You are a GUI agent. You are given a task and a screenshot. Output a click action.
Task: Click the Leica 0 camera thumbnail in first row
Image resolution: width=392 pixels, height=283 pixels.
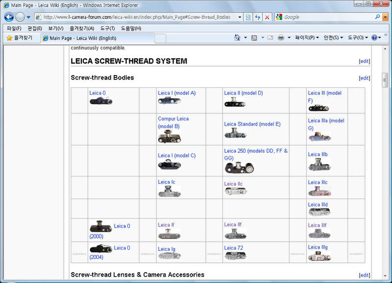101,101
